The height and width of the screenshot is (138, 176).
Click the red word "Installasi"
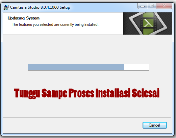click(113, 93)
